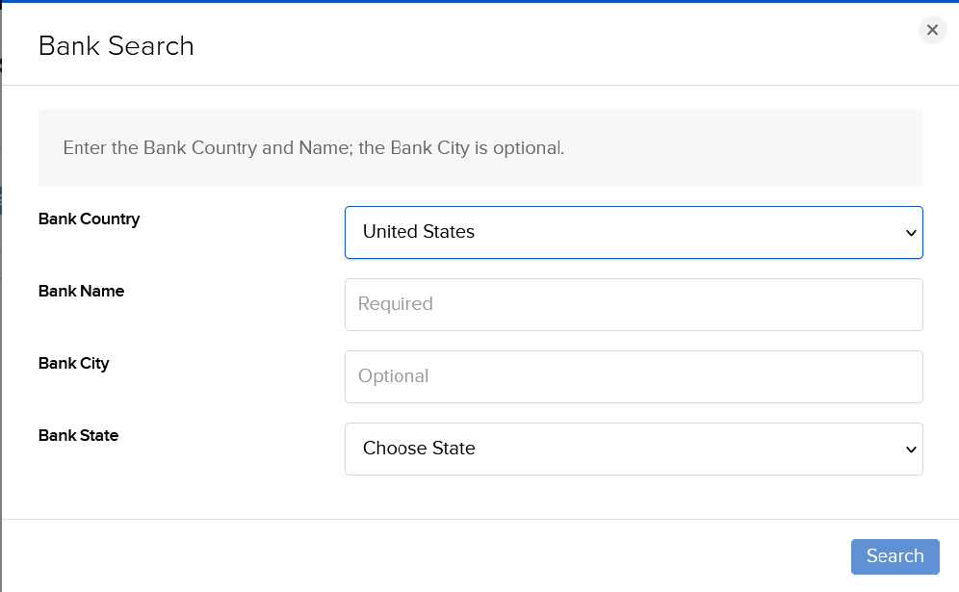This screenshot has height=592, width=959.
Task: Focus the Bank Name required field
Action: pyautogui.click(x=634, y=304)
